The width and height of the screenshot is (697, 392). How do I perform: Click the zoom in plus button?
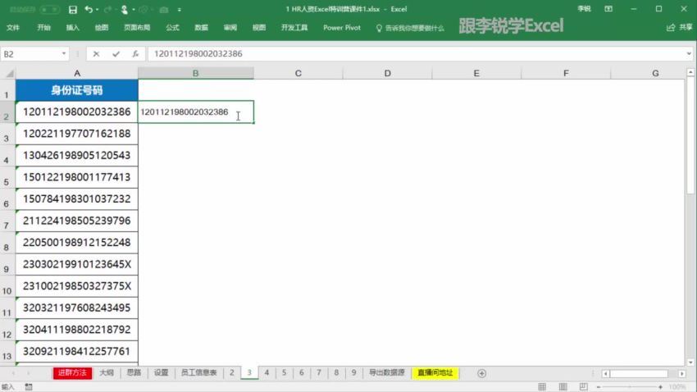pos(661,387)
